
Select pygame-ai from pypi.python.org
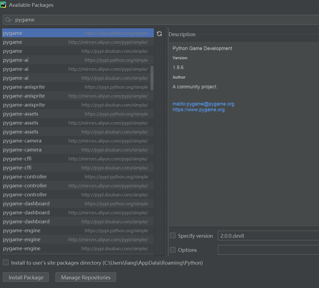coord(78,60)
